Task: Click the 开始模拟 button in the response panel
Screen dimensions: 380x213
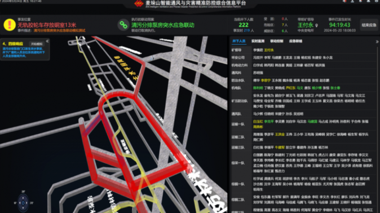Action: click(x=37, y=44)
